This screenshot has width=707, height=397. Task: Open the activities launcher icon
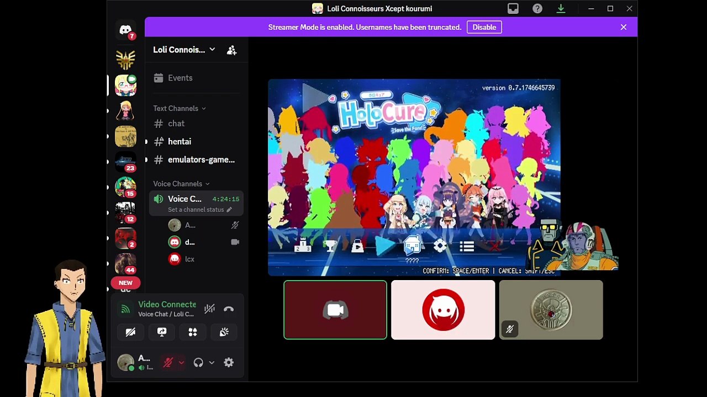coord(193,332)
